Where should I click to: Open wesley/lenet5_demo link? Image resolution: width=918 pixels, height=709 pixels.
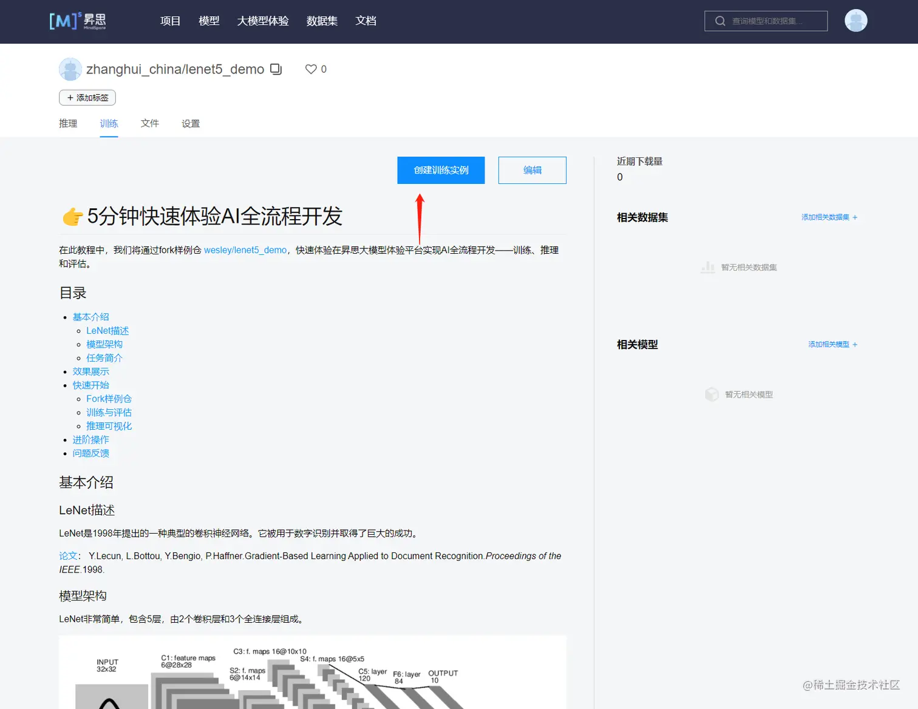245,250
